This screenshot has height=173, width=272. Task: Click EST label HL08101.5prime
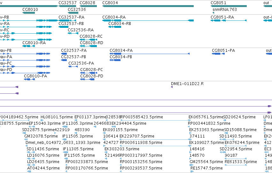[x=57, y=117]
